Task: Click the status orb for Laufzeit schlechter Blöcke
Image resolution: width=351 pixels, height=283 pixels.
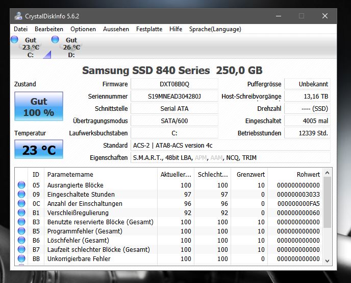Action: [x=21, y=249]
